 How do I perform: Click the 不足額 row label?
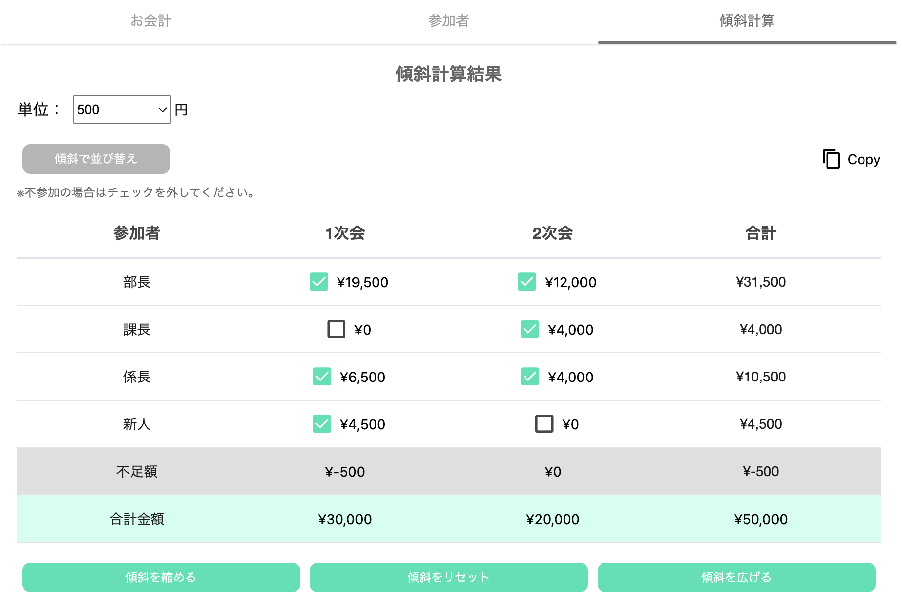[137, 472]
